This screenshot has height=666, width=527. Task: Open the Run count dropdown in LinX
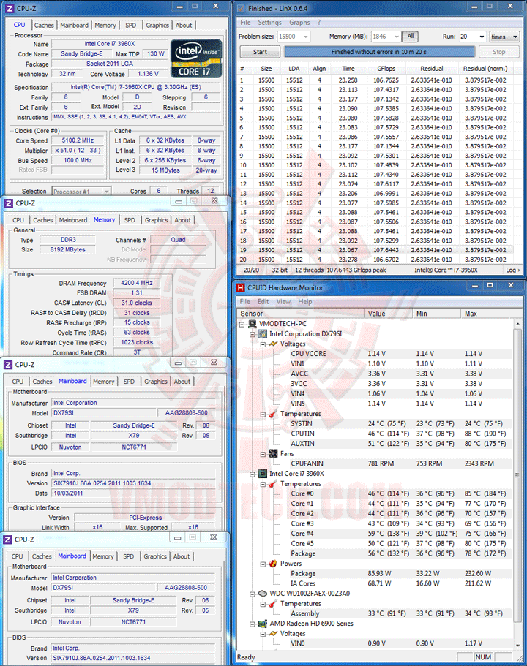coord(482,37)
